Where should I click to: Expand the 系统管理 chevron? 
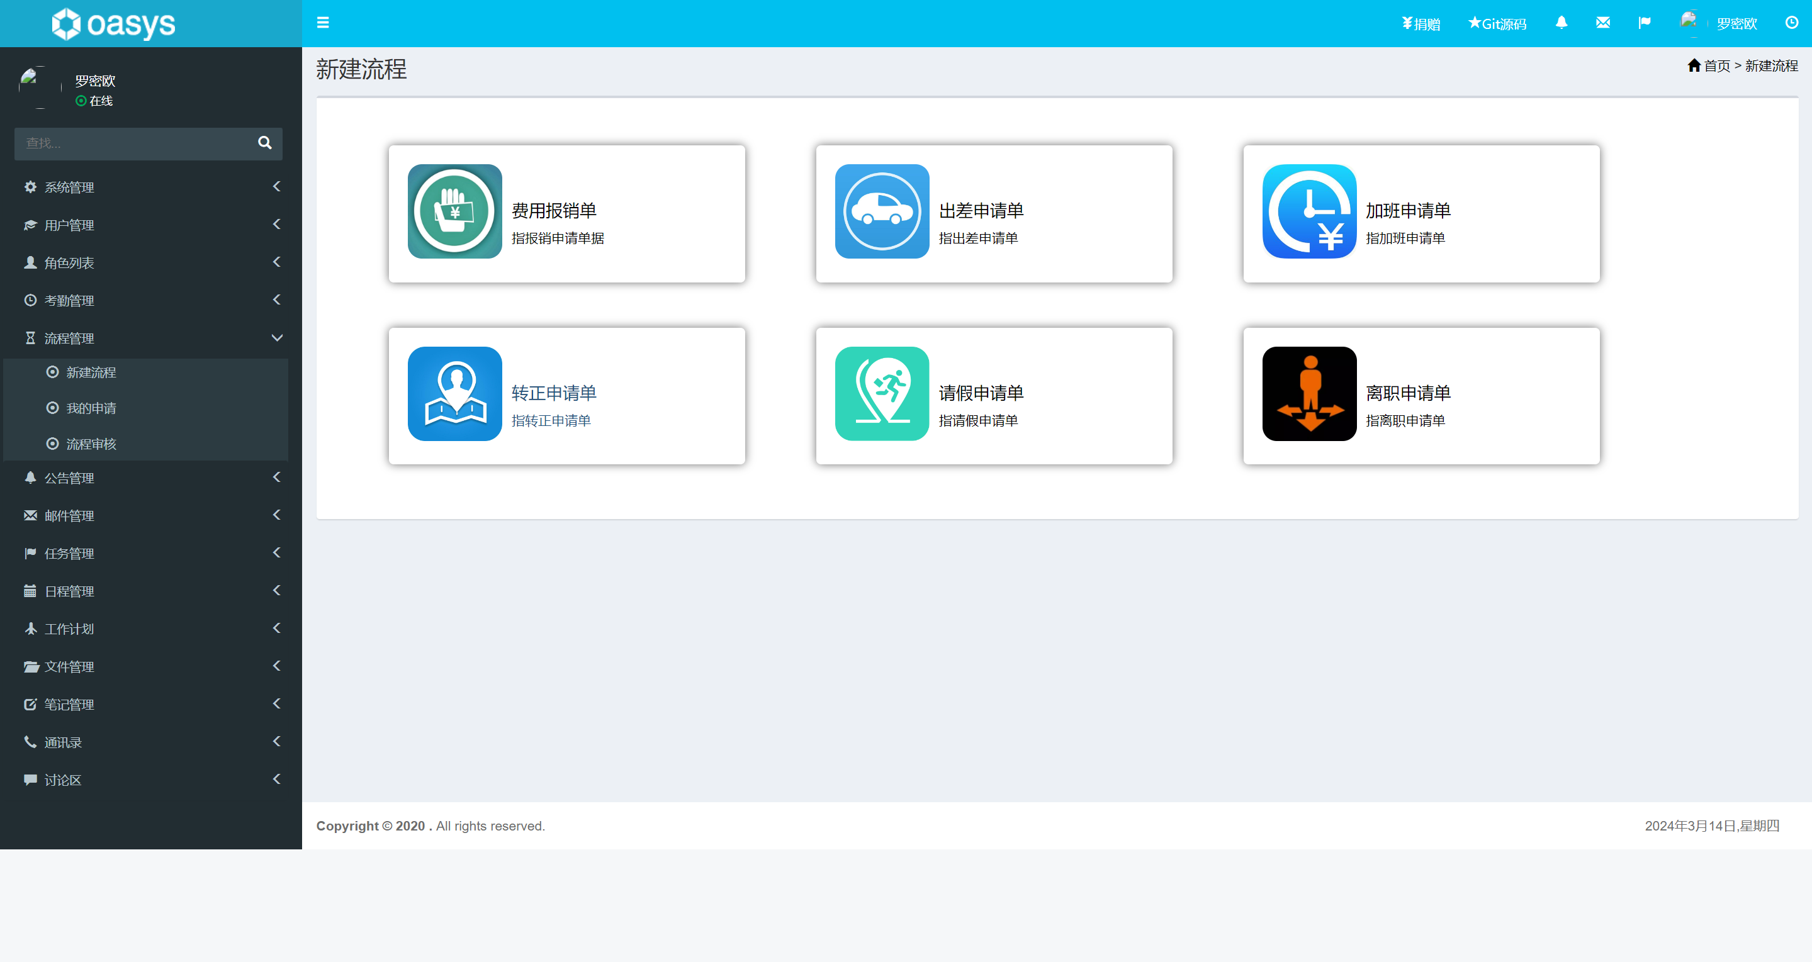(276, 186)
